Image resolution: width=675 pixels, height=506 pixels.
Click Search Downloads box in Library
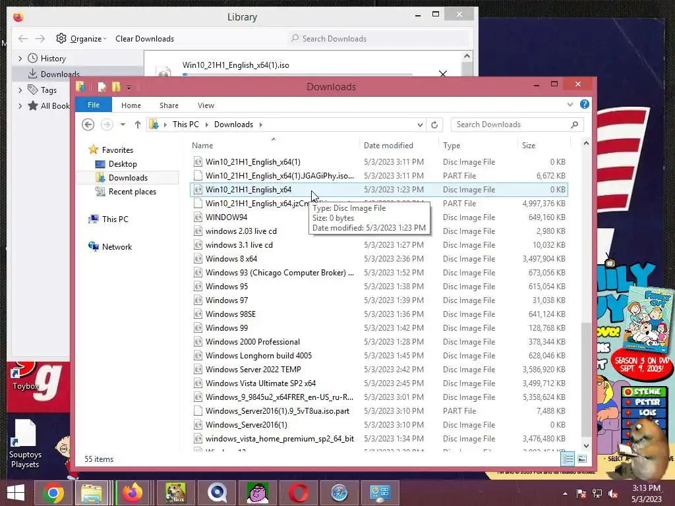point(379,39)
